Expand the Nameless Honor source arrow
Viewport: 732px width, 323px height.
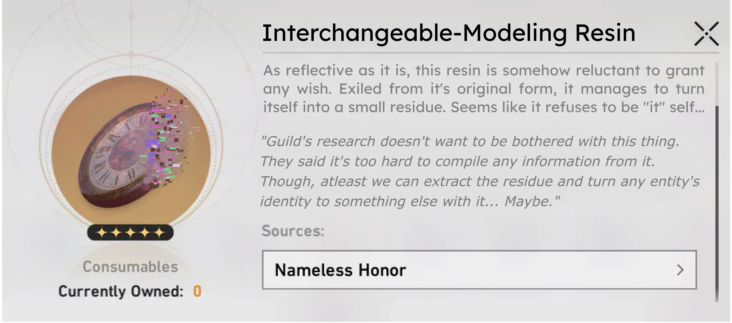click(x=680, y=270)
